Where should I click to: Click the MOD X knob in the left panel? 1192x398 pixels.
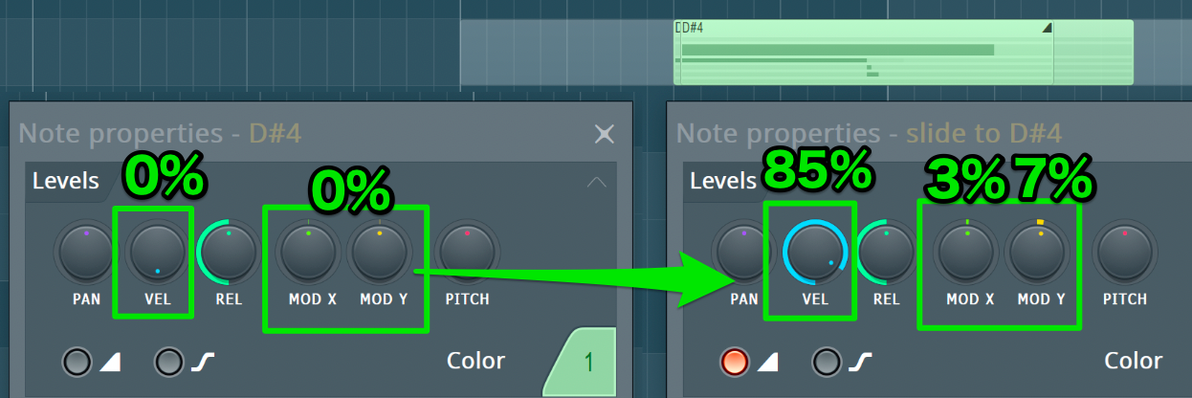coord(308,253)
